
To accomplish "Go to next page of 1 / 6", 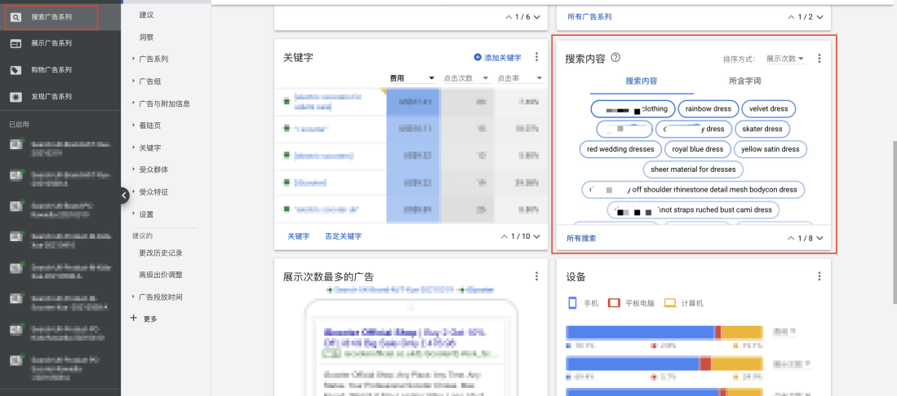I will 536,16.
